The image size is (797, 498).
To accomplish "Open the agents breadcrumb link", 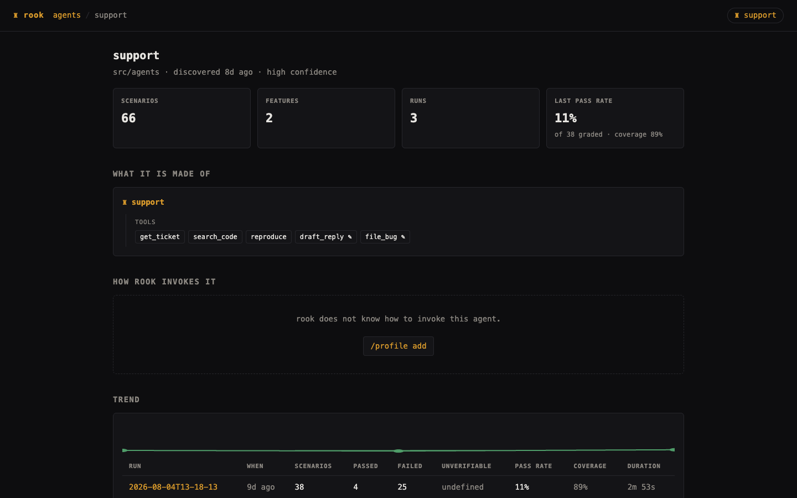I will tap(67, 15).
